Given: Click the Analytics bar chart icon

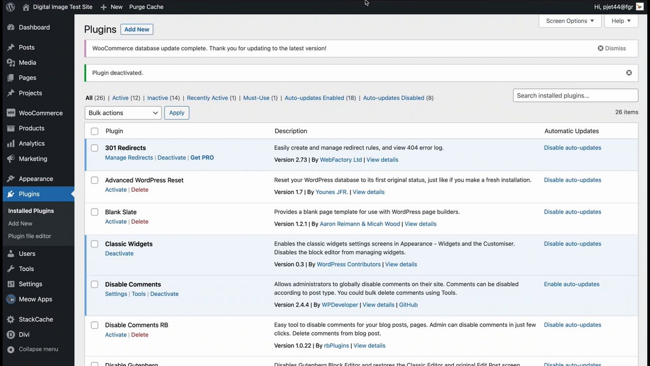Looking at the screenshot, I should 11,144.
